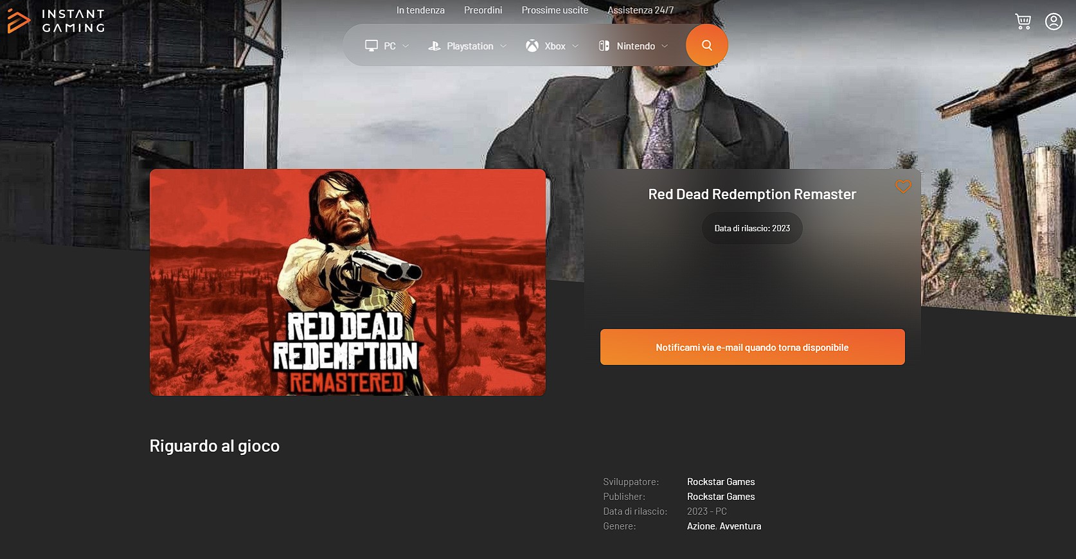Click the Xbox logo icon

(x=532, y=46)
